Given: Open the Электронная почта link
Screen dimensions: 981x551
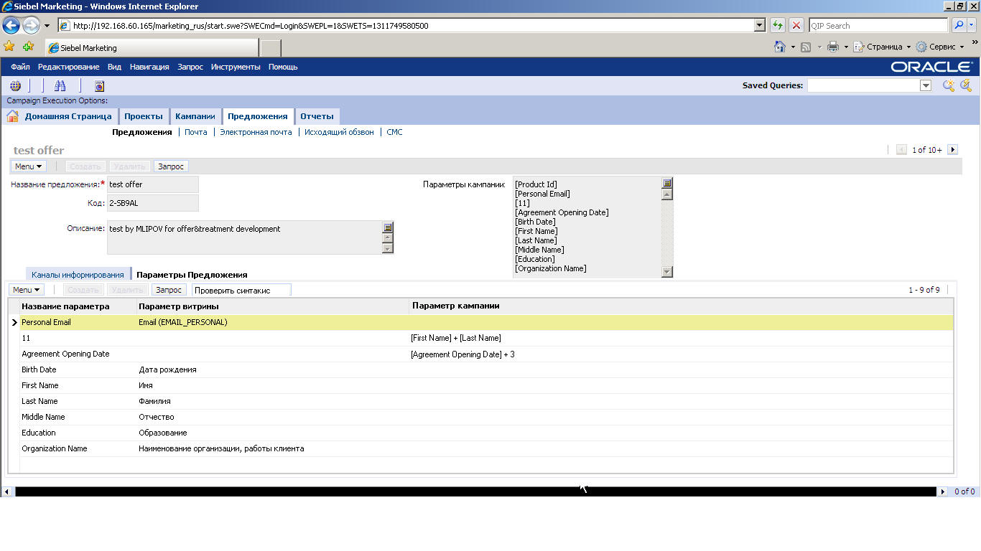Looking at the screenshot, I should [256, 132].
